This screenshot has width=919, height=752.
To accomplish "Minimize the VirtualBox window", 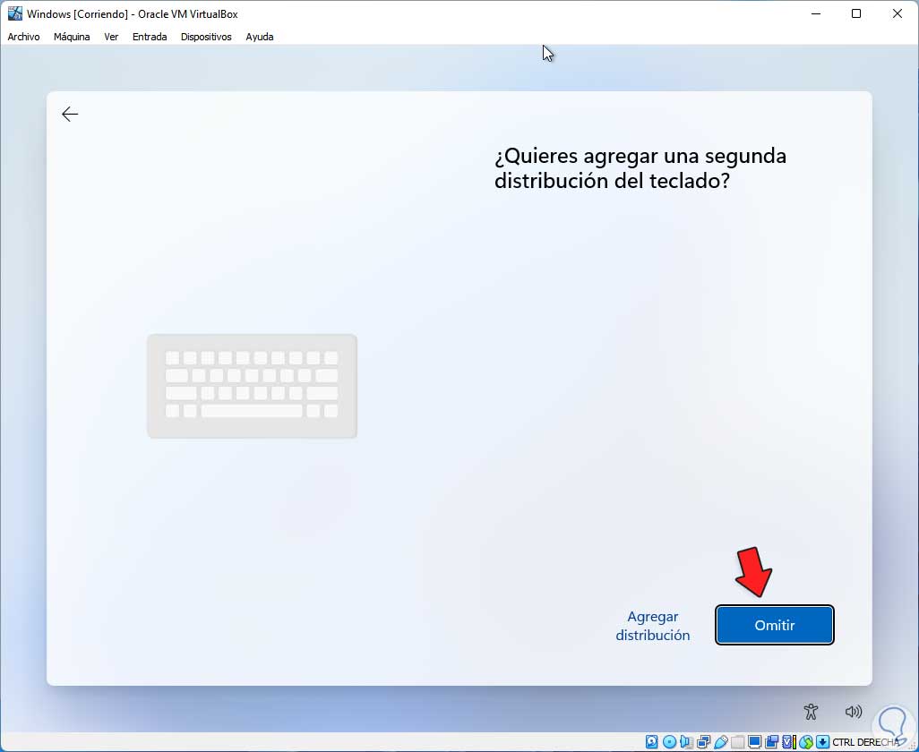I will (x=816, y=13).
